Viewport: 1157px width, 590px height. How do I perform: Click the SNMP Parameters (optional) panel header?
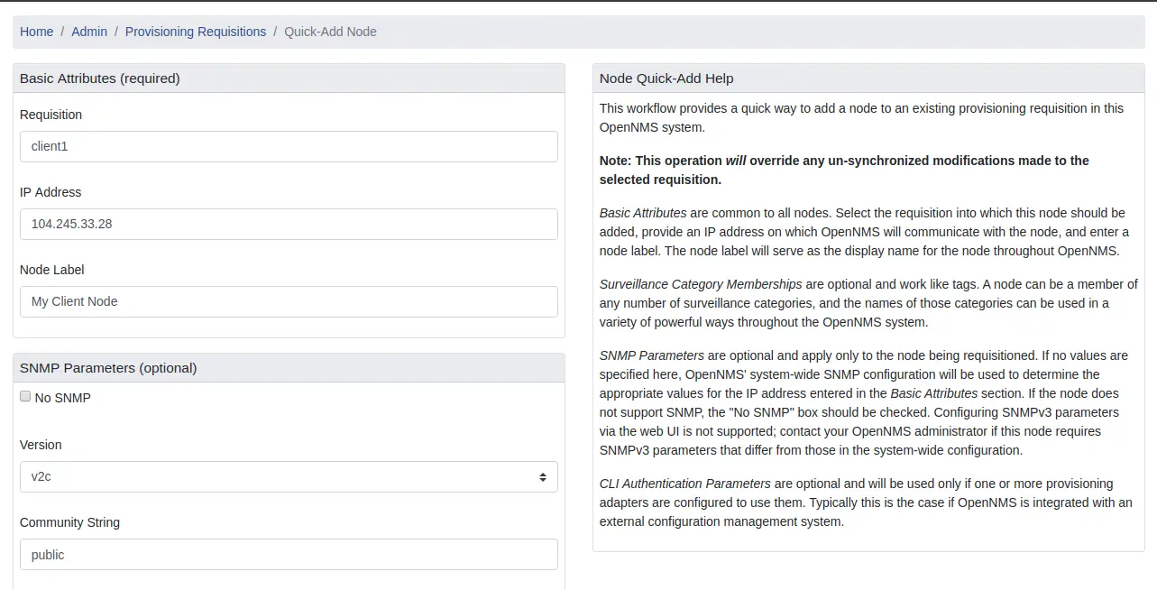108,368
